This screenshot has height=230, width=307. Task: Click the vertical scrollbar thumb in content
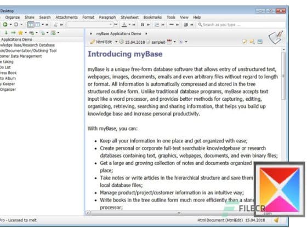(x=283, y=76)
